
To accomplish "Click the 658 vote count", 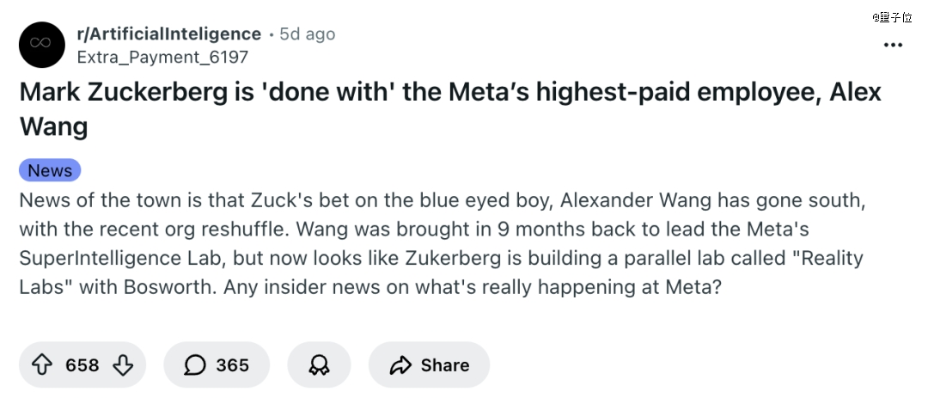I will coord(82,365).
